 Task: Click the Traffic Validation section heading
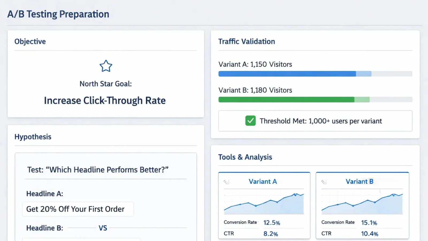[x=246, y=42]
